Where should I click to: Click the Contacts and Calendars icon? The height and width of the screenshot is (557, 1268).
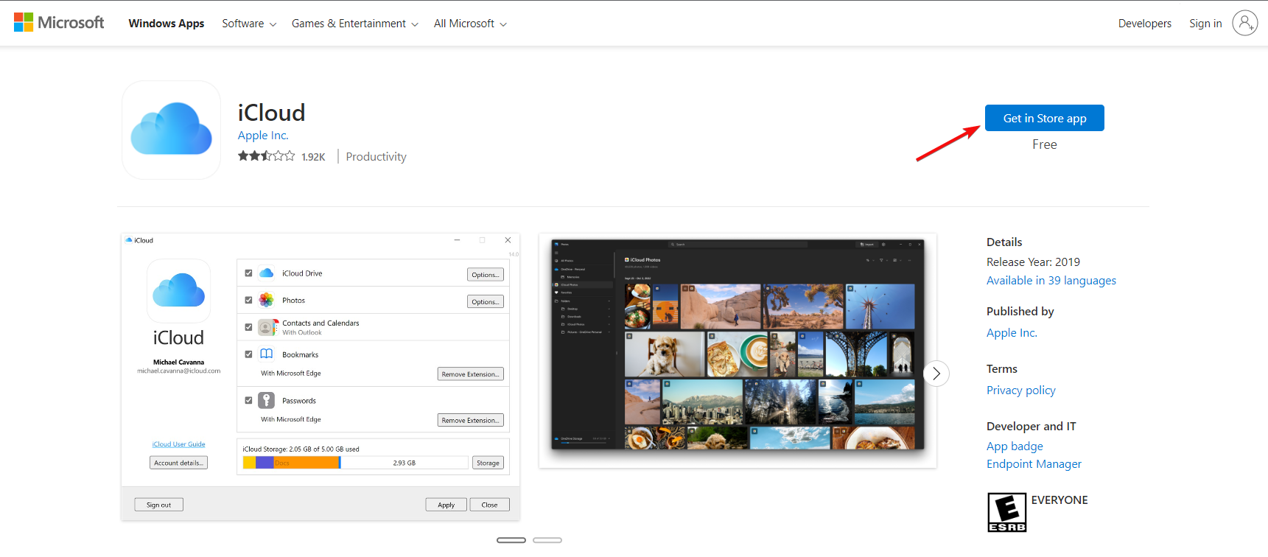point(267,327)
